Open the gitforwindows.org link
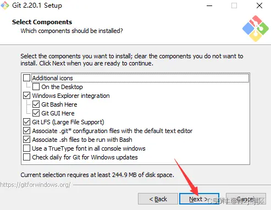Viewport: 271px width, 210px height. (x=35, y=185)
